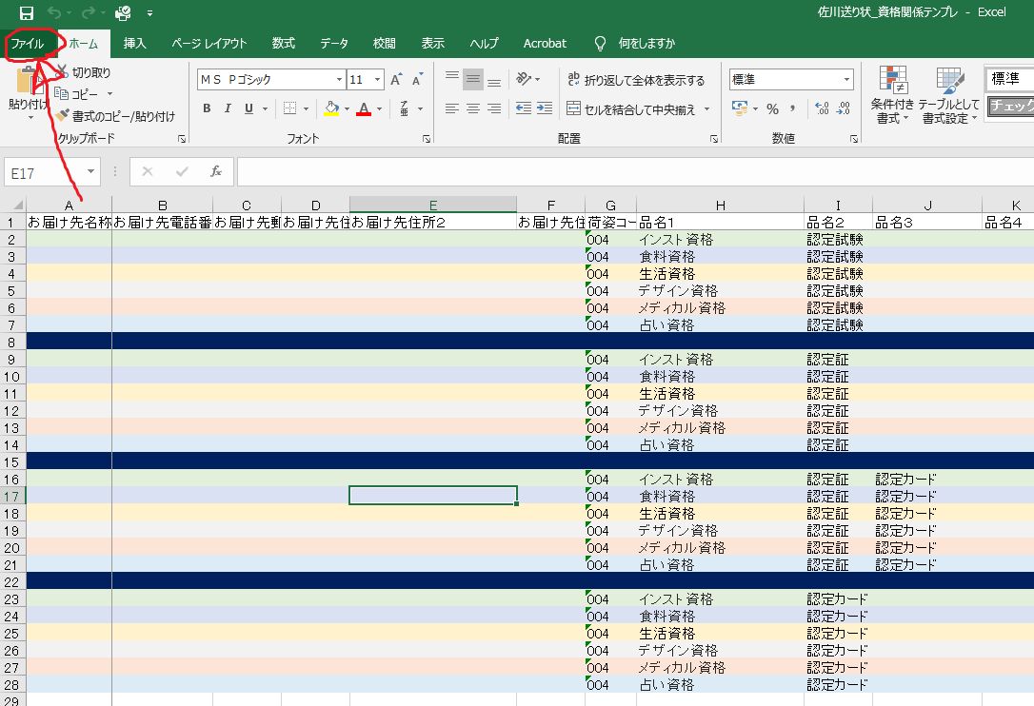Expand the font size dropdown
1034x706 pixels.
pyautogui.click(x=378, y=80)
